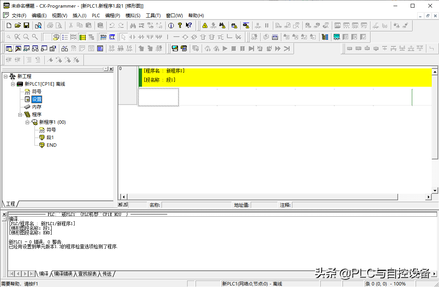Screen dimensions: 439x287
Task: Toggle the project workspace view button
Action: tap(9, 49)
